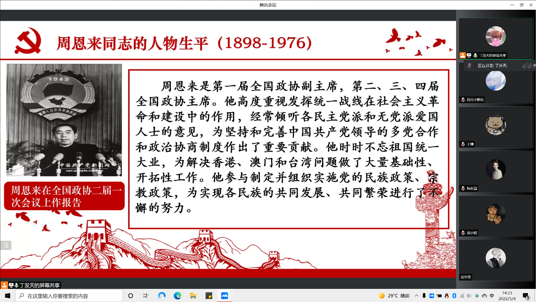
Task: Click the orange host icon at bottom-left
Action: click(4, 285)
